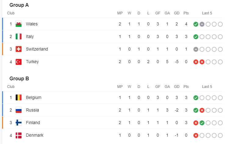Click the Russia flag icon
The width and height of the screenshot is (227, 144).
point(19,110)
